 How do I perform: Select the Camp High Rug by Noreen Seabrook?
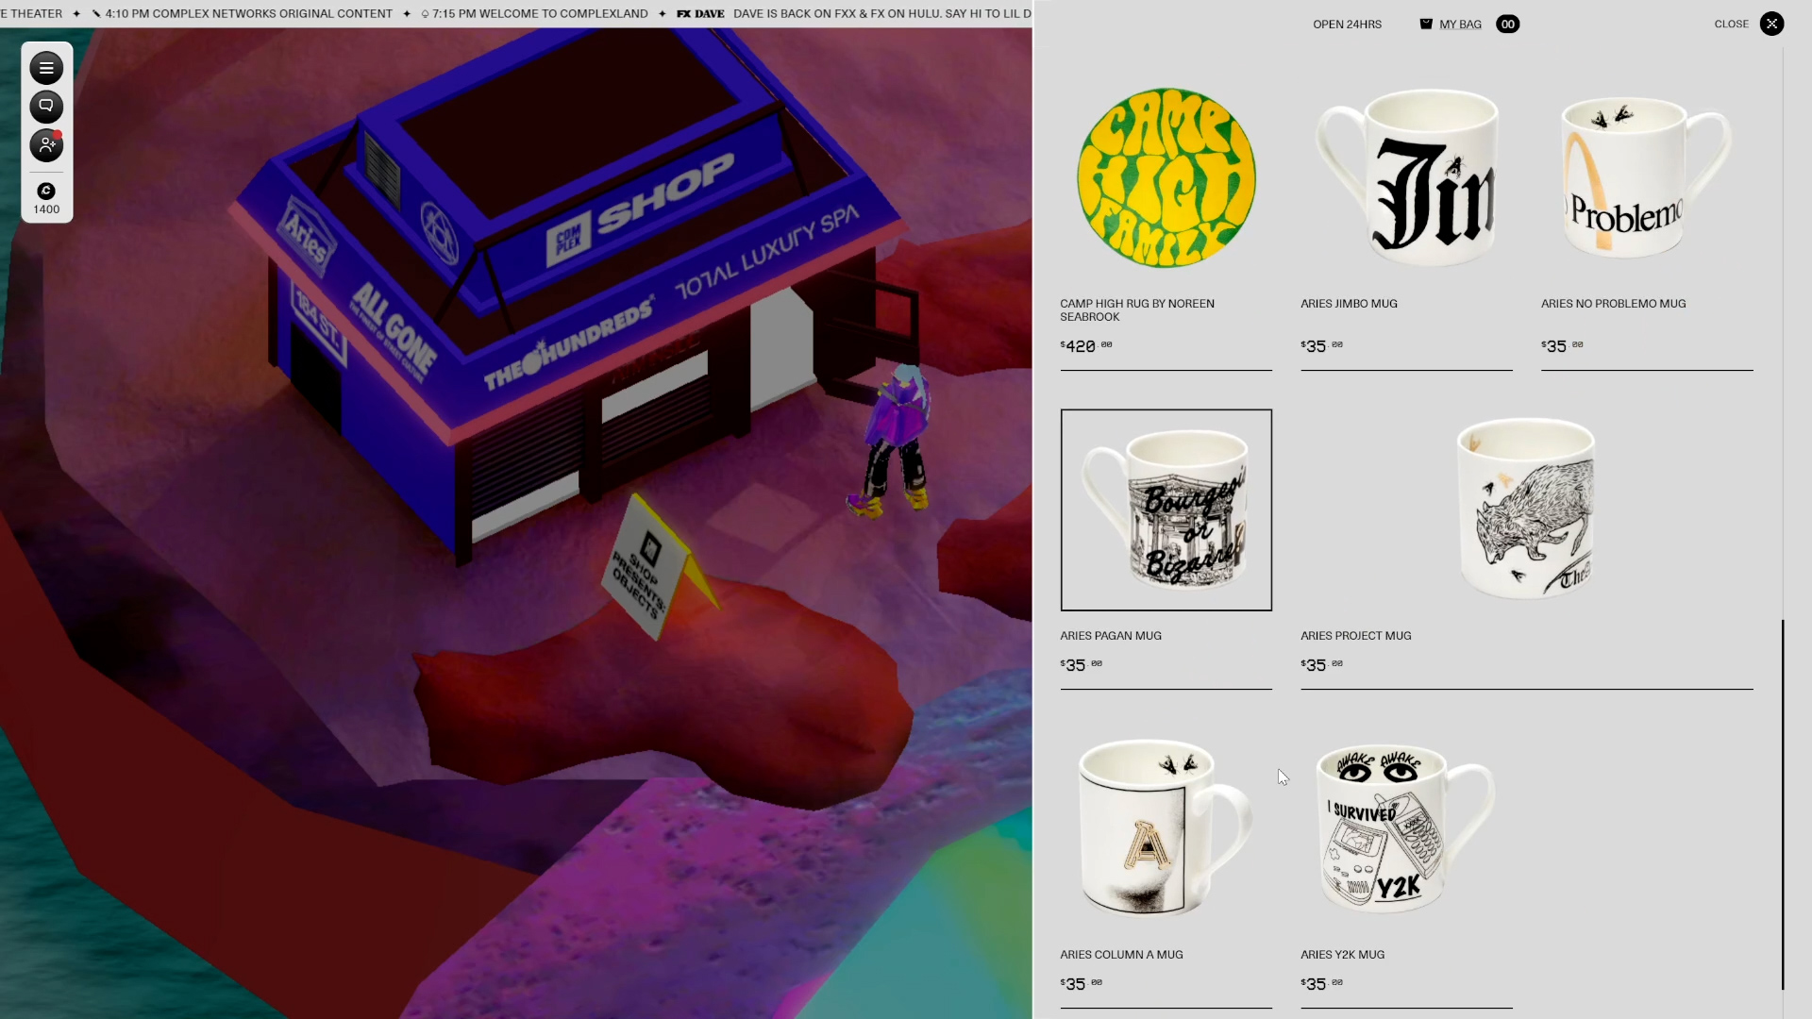(1166, 177)
